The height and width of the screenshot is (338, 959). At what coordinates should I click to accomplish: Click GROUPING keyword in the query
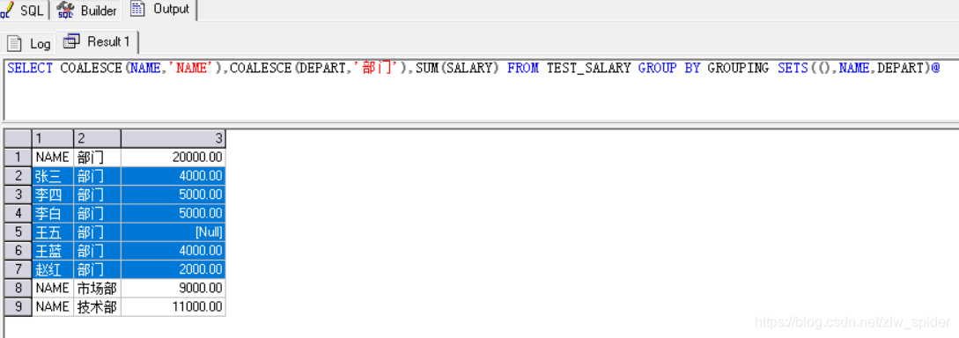tap(738, 69)
